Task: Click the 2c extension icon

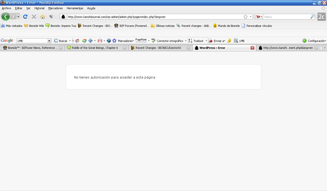Action: point(321,17)
